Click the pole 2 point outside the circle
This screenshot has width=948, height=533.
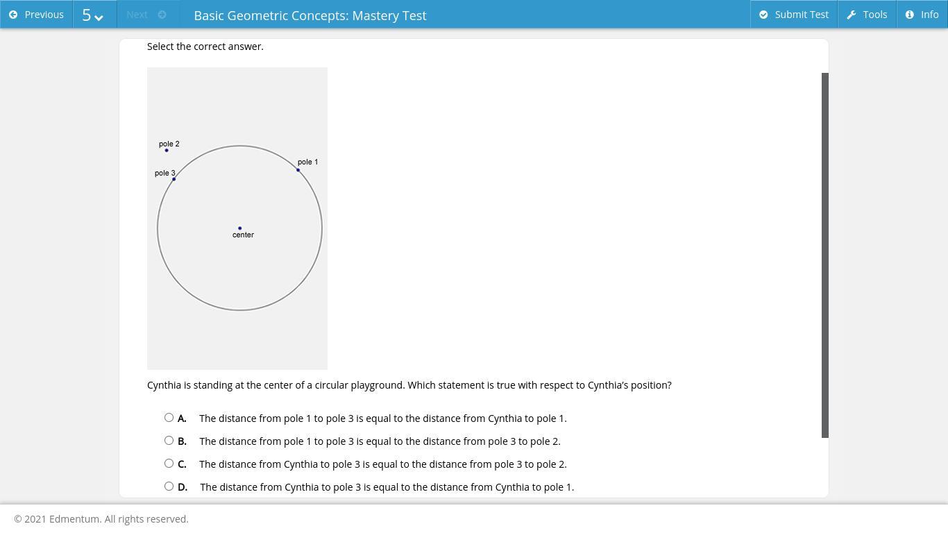(167, 151)
